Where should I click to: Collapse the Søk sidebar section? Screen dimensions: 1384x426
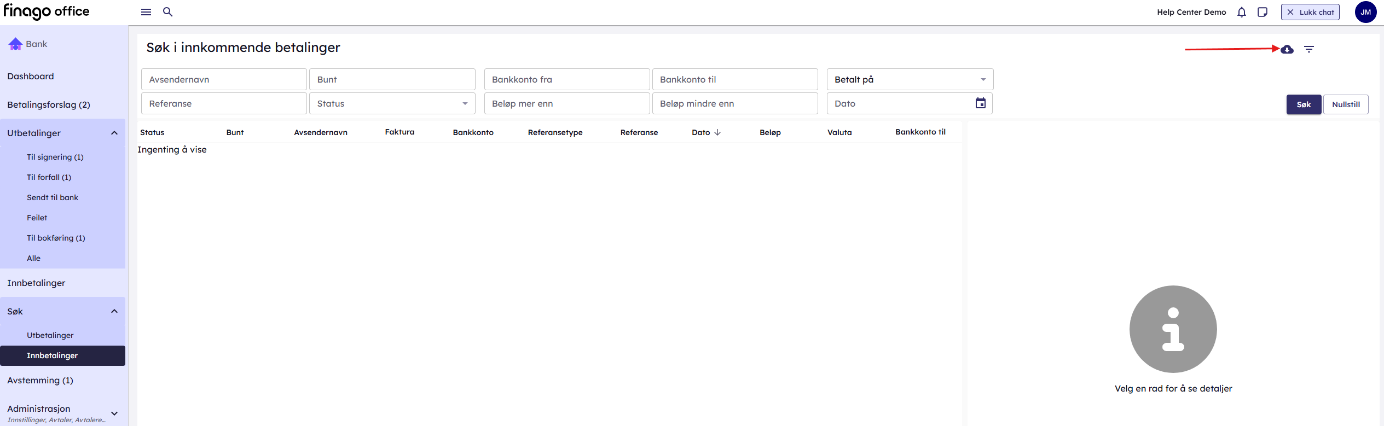(x=114, y=311)
